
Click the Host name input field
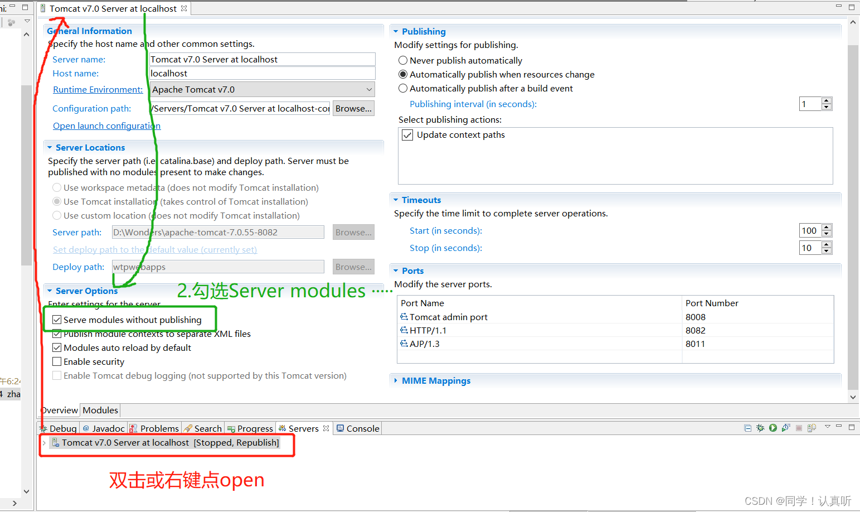pos(262,73)
